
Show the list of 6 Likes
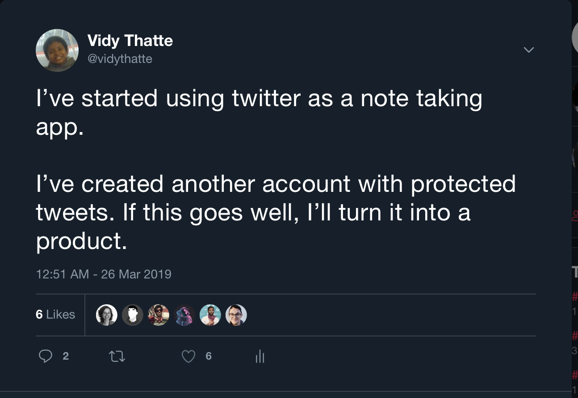[x=55, y=315]
